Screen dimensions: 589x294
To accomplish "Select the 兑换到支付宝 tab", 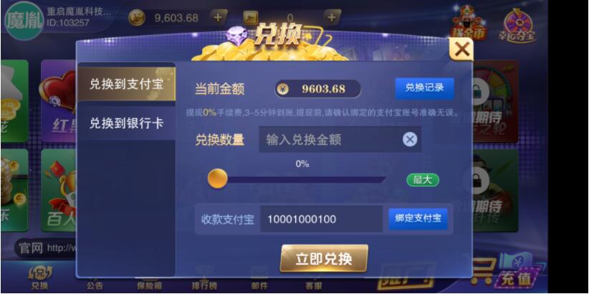I will click(127, 84).
